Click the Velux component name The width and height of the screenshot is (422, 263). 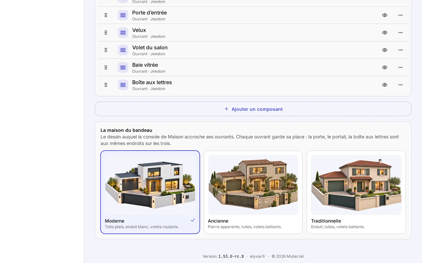point(139,30)
